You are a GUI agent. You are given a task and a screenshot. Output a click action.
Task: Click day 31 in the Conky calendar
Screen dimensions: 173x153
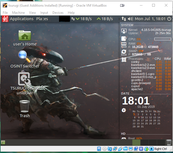click(x=142, y=127)
